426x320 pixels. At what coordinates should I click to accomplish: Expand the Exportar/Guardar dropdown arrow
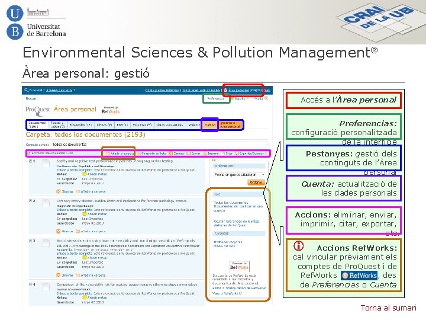pos(266,153)
